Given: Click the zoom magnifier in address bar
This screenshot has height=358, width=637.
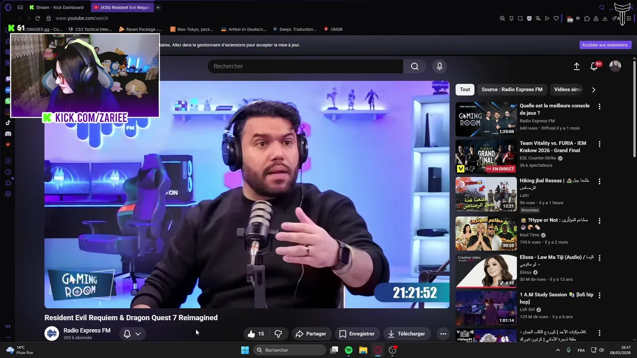Looking at the screenshot, I should pos(502,18).
